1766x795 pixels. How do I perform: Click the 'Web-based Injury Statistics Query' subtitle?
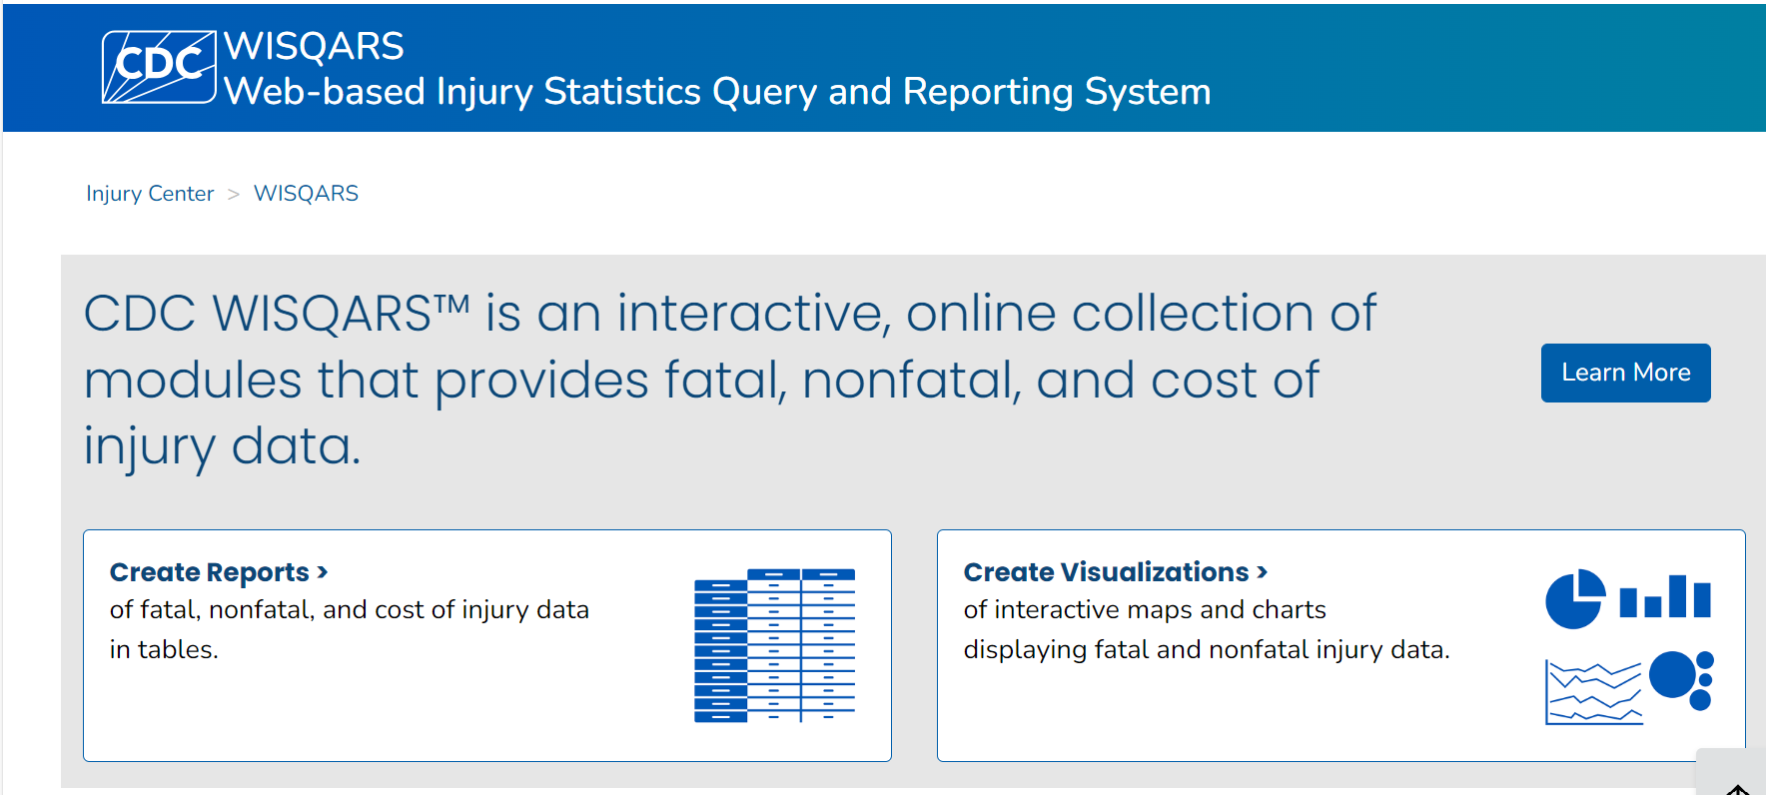717,92
